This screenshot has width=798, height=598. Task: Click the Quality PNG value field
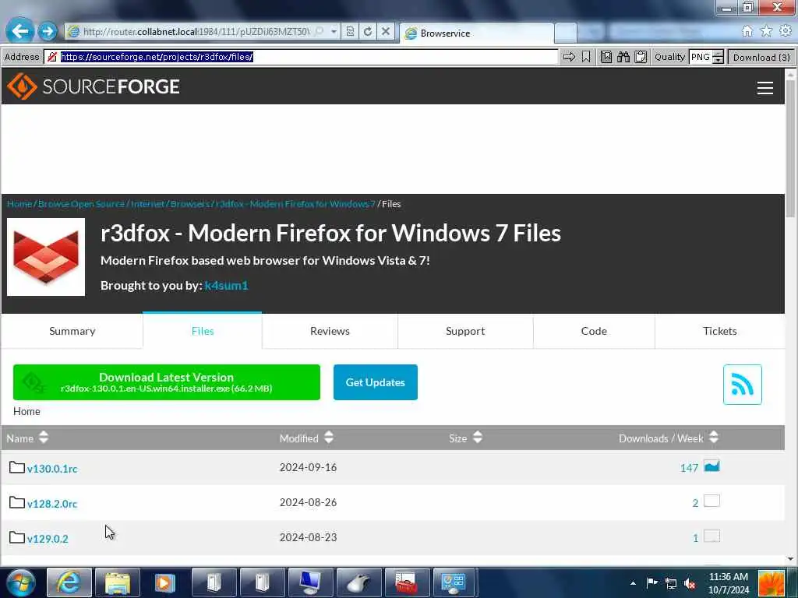[701, 57]
